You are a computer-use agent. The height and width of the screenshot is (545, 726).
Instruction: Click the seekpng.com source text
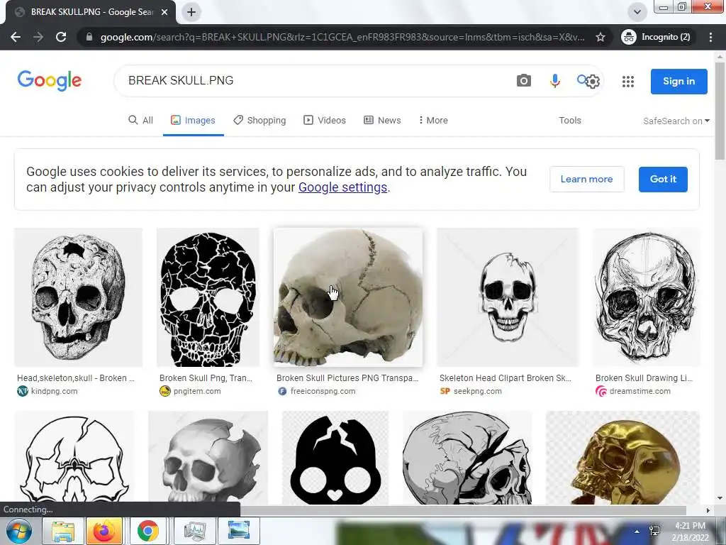tap(478, 391)
